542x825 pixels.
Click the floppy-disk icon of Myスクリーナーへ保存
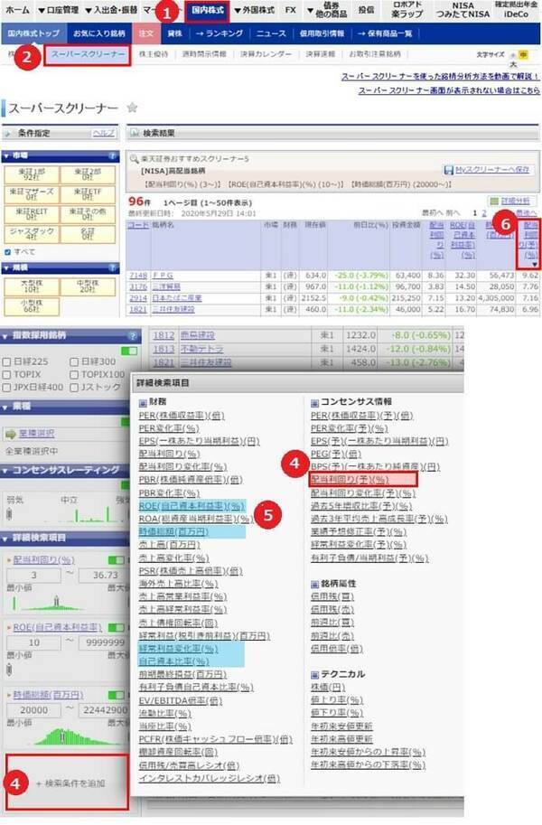[x=449, y=170]
